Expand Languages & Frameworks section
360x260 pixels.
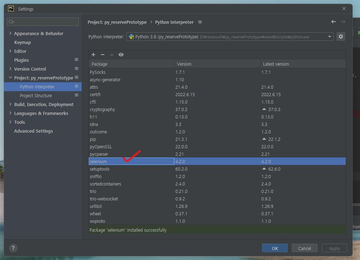pos(10,113)
